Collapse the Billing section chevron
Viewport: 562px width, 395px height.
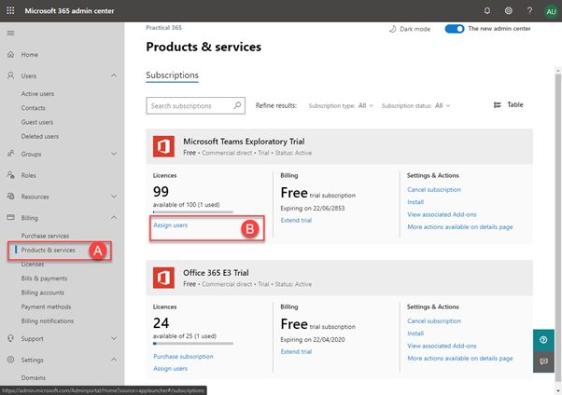pos(114,218)
